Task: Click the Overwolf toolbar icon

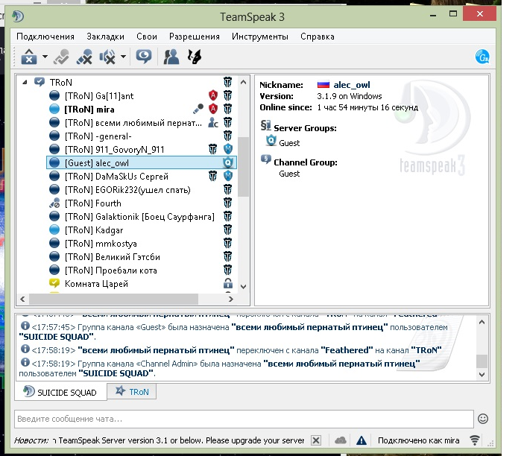Action: pos(194,57)
